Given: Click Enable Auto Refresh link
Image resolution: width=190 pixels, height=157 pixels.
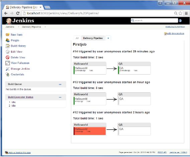Looking at the screenshot, I should (x=175, y=27).
